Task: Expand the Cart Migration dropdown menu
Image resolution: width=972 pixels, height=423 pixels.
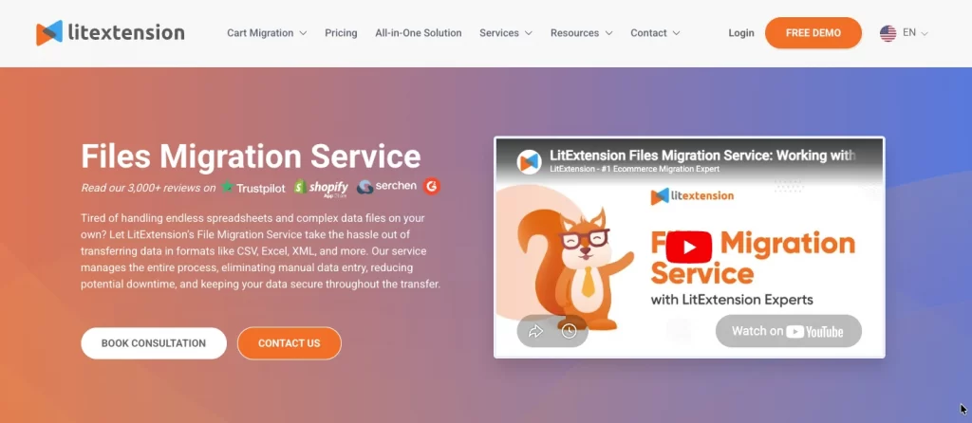Action: pos(267,33)
